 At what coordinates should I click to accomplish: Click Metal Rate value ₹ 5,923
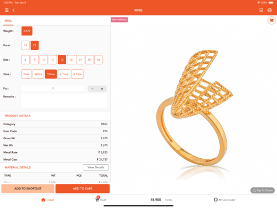click(x=103, y=152)
